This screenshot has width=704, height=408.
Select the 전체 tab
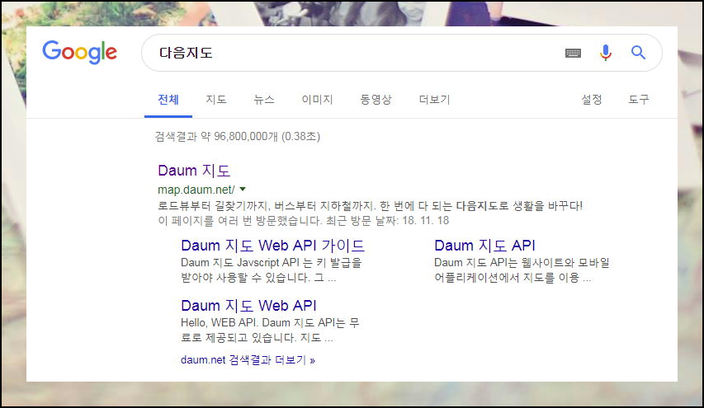coord(168,100)
